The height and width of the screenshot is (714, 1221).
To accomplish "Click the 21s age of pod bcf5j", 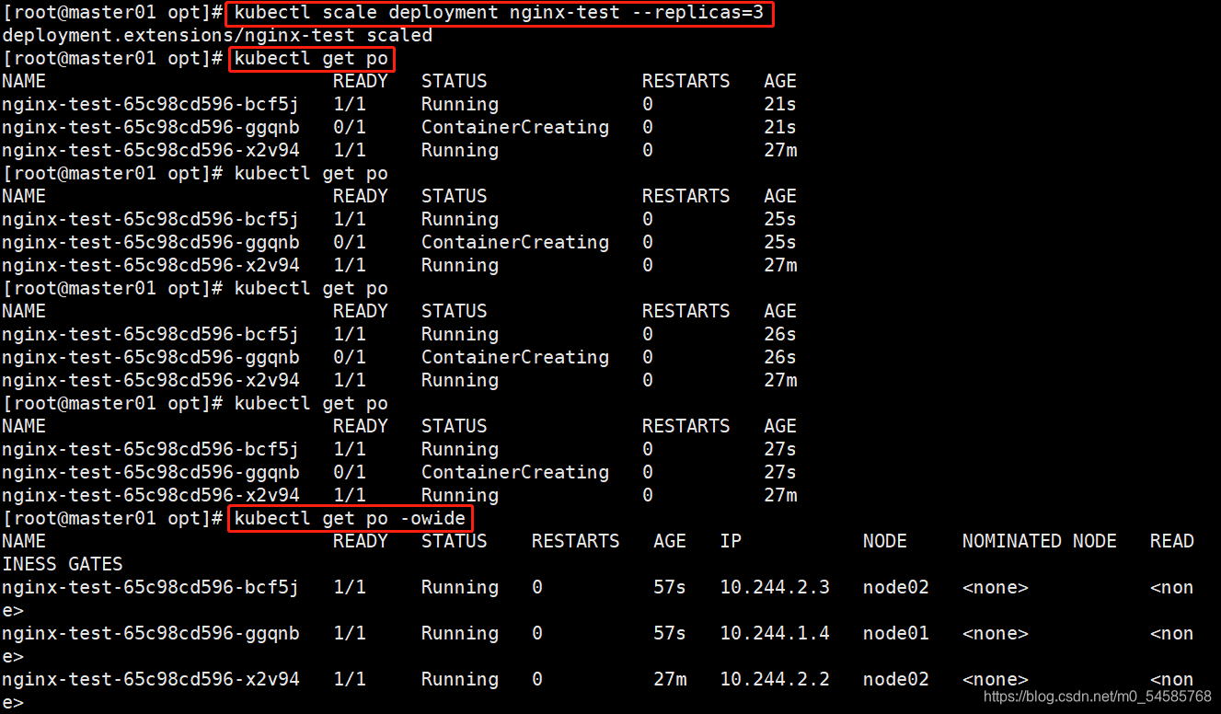I will pos(780,104).
